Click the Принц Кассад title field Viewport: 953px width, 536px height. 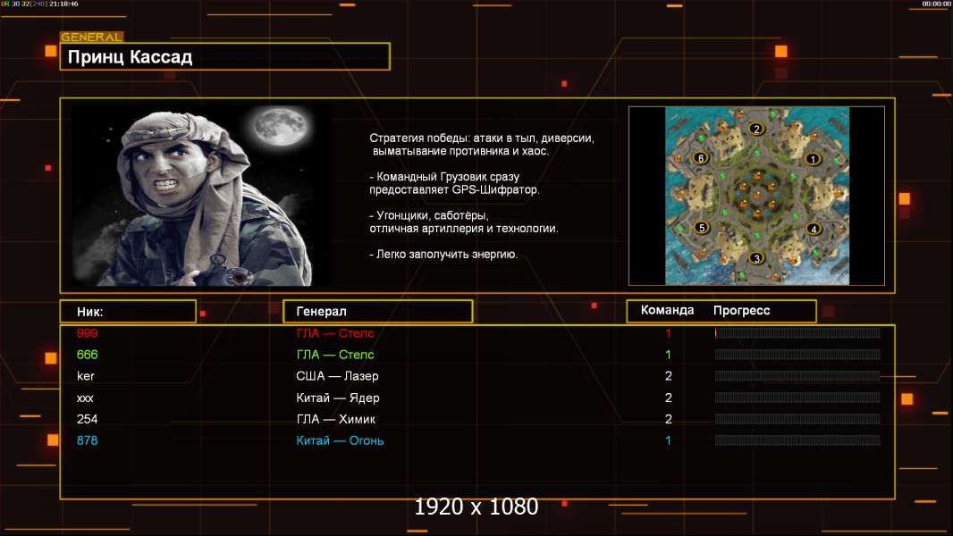224,57
